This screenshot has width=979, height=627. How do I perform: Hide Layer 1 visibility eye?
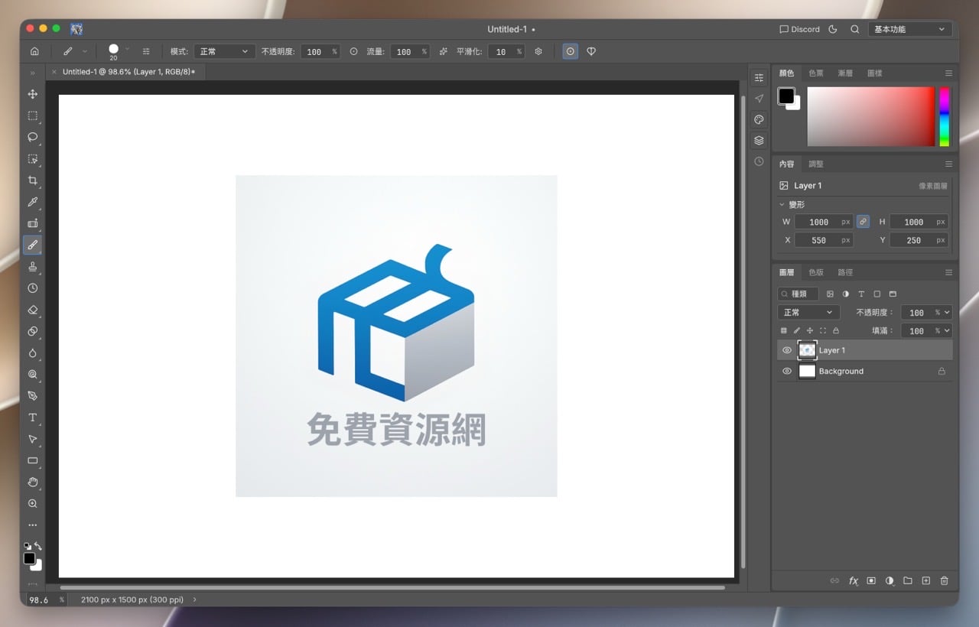click(787, 350)
